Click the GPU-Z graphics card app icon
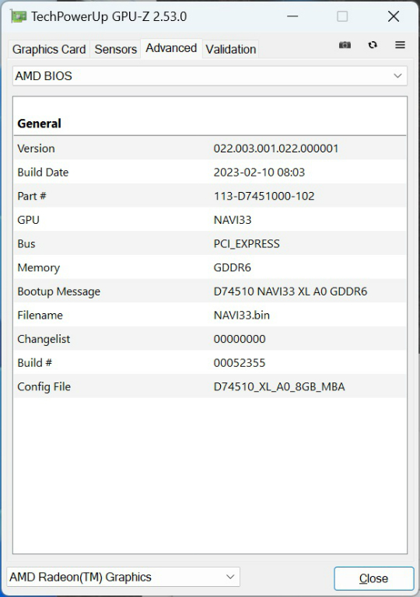 (x=19, y=17)
